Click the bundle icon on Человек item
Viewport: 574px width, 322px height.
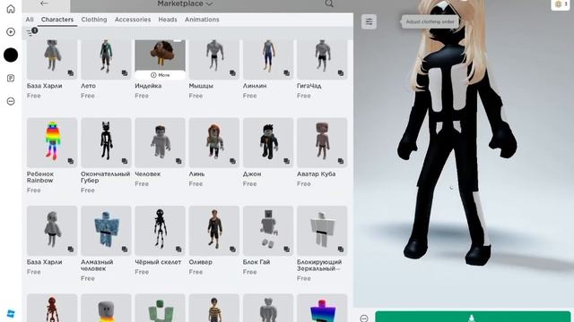(178, 161)
